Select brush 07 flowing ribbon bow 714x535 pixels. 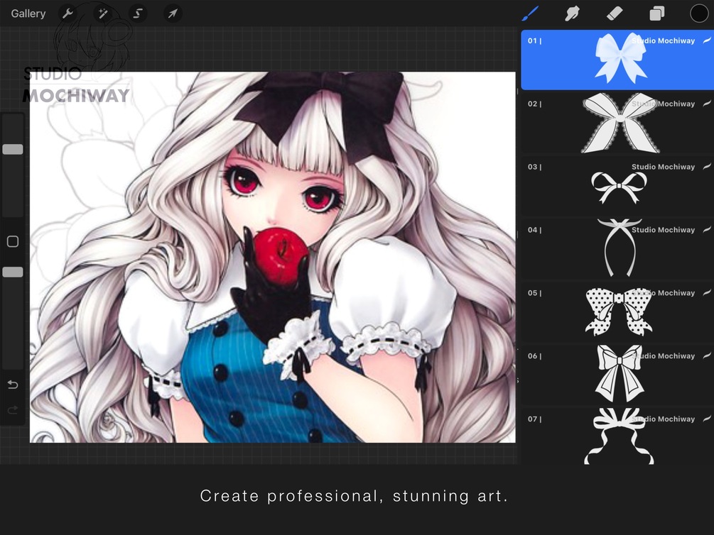click(x=617, y=436)
